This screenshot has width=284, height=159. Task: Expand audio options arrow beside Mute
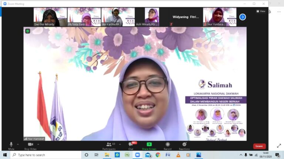click(18, 144)
